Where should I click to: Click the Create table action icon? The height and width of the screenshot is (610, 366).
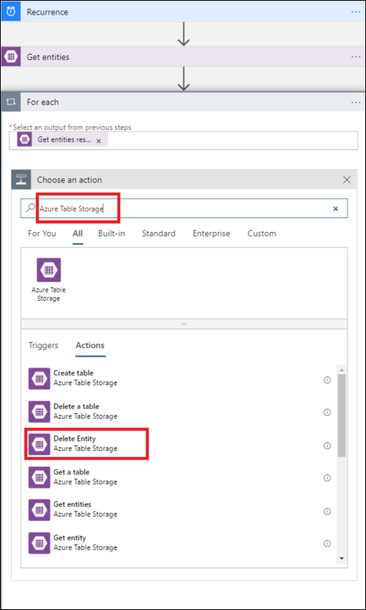tap(39, 379)
